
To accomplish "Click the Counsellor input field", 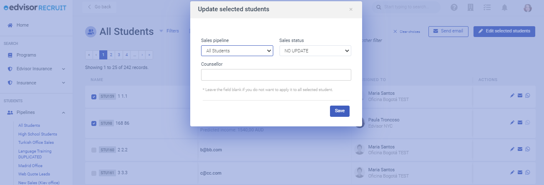I will tap(276, 75).
